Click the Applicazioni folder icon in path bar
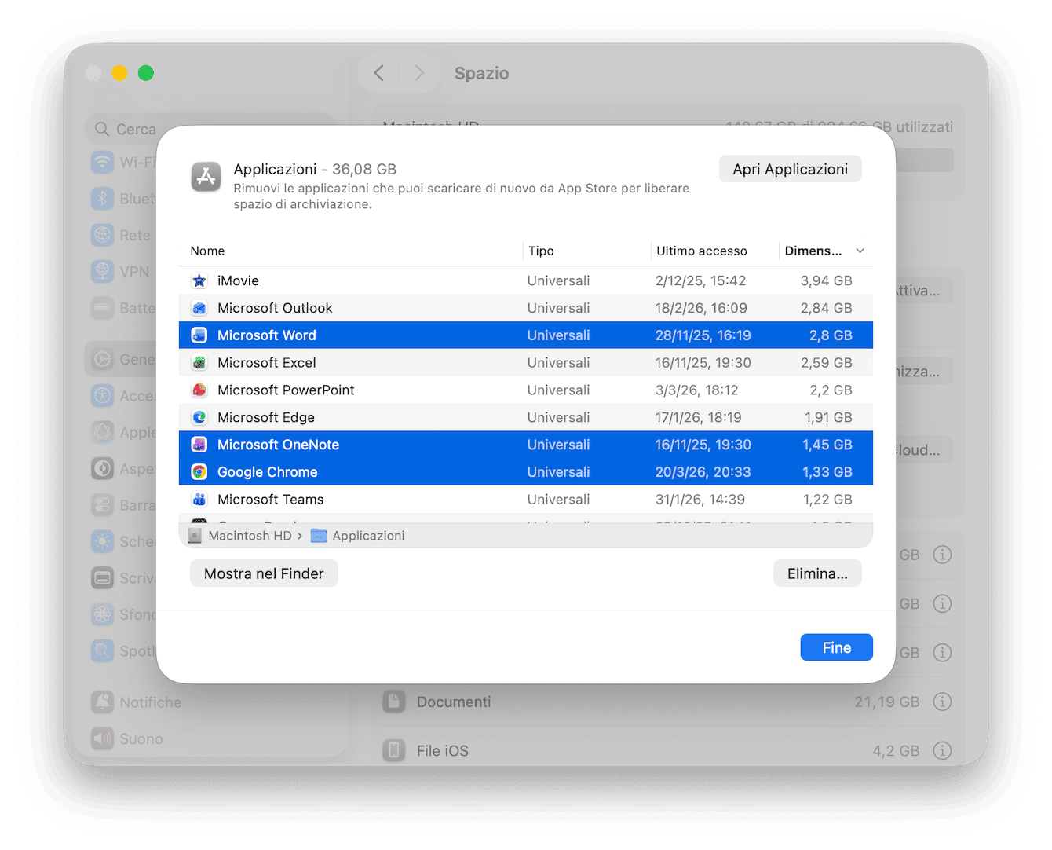 pyautogui.click(x=319, y=536)
